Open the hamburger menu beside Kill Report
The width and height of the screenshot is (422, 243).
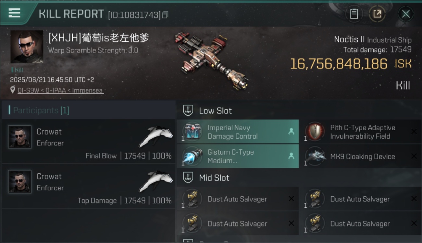pos(14,13)
